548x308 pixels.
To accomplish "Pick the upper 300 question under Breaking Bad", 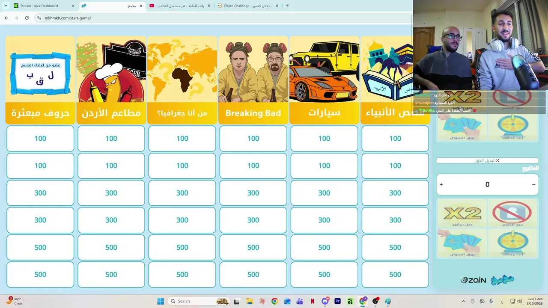I will pyautogui.click(x=253, y=193).
